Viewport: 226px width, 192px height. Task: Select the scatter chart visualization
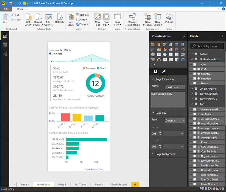pyautogui.click(x=183, y=50)
